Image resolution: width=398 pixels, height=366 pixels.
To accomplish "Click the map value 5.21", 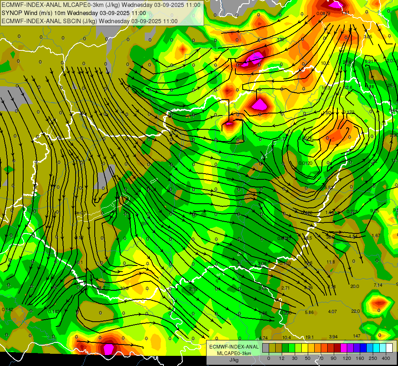I will tap(369, 61).
